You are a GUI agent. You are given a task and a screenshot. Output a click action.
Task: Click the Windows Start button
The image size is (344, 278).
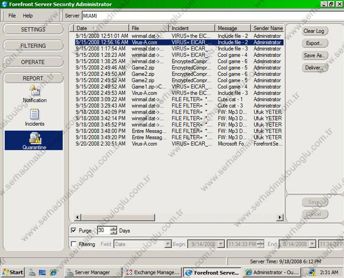pos(13,272)
